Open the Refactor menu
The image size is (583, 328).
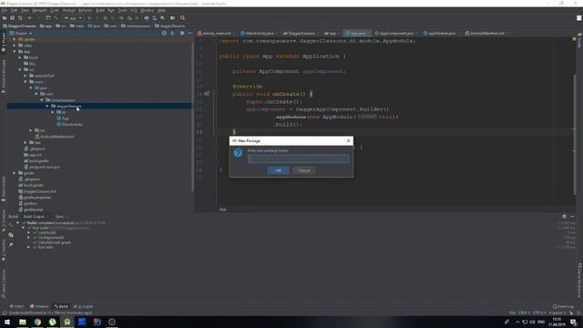pos(85,10)
